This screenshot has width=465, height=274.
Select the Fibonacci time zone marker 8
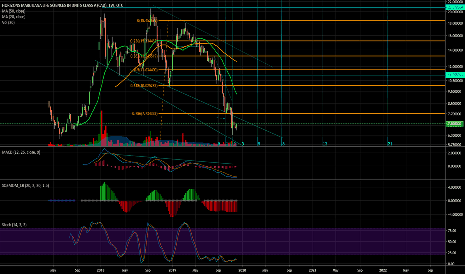(x=283, y=144)
